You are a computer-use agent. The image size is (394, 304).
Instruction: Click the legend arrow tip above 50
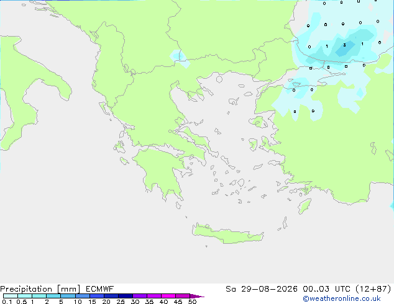click(197, 296)
